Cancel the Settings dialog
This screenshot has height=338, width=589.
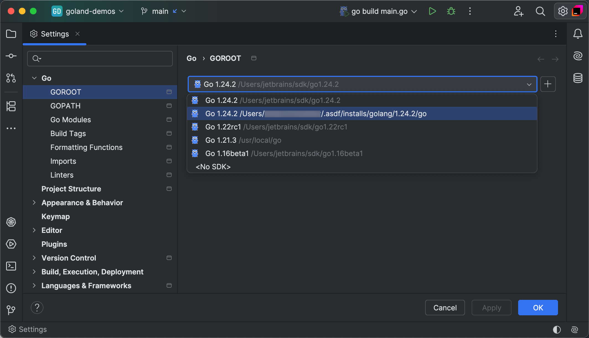[445, 308]
